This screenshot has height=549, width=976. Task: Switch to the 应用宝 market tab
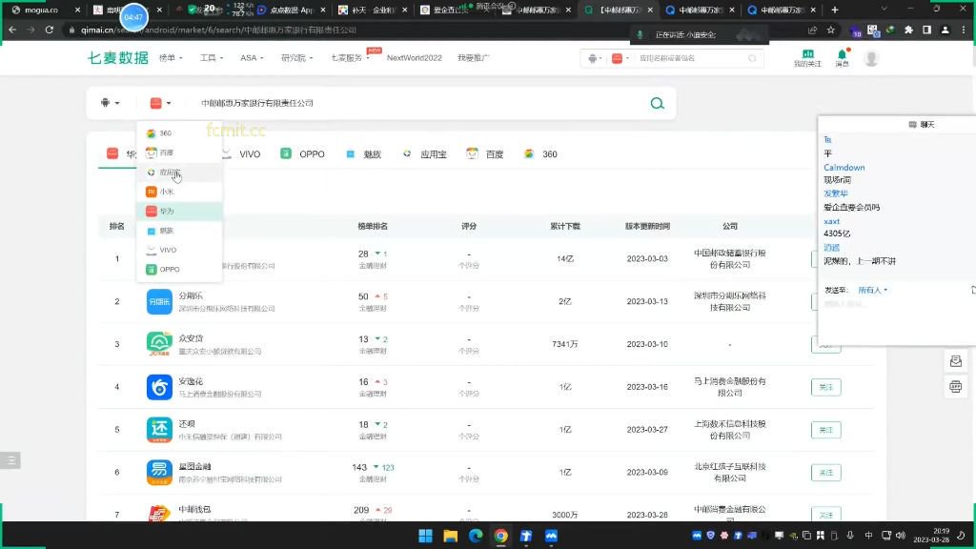(424, 154)
